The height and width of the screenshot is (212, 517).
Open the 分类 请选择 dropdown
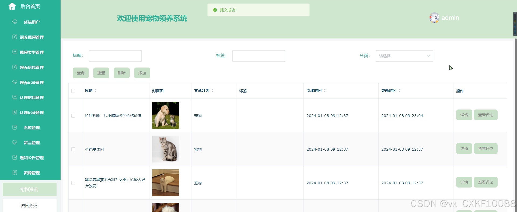click(404, 56)
